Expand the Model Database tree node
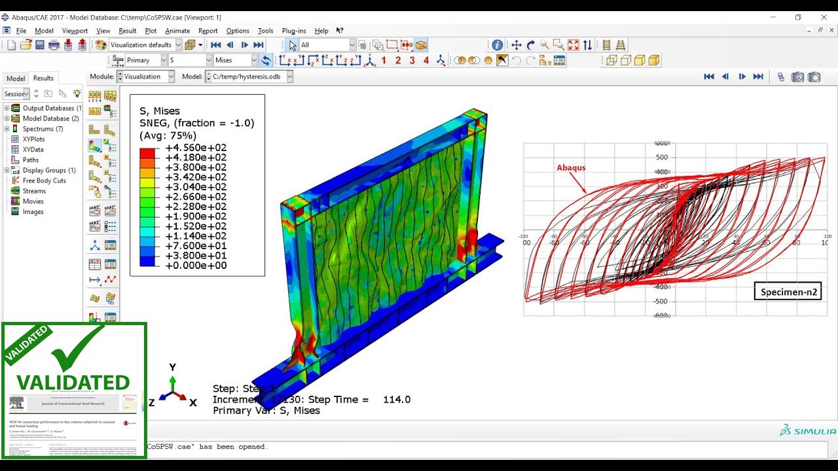This screenshot has height=471, width=838. 7,119
